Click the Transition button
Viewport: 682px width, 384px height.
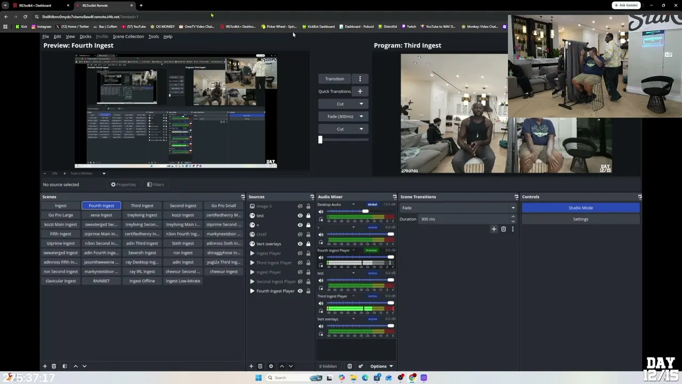(x=335, y=79)
